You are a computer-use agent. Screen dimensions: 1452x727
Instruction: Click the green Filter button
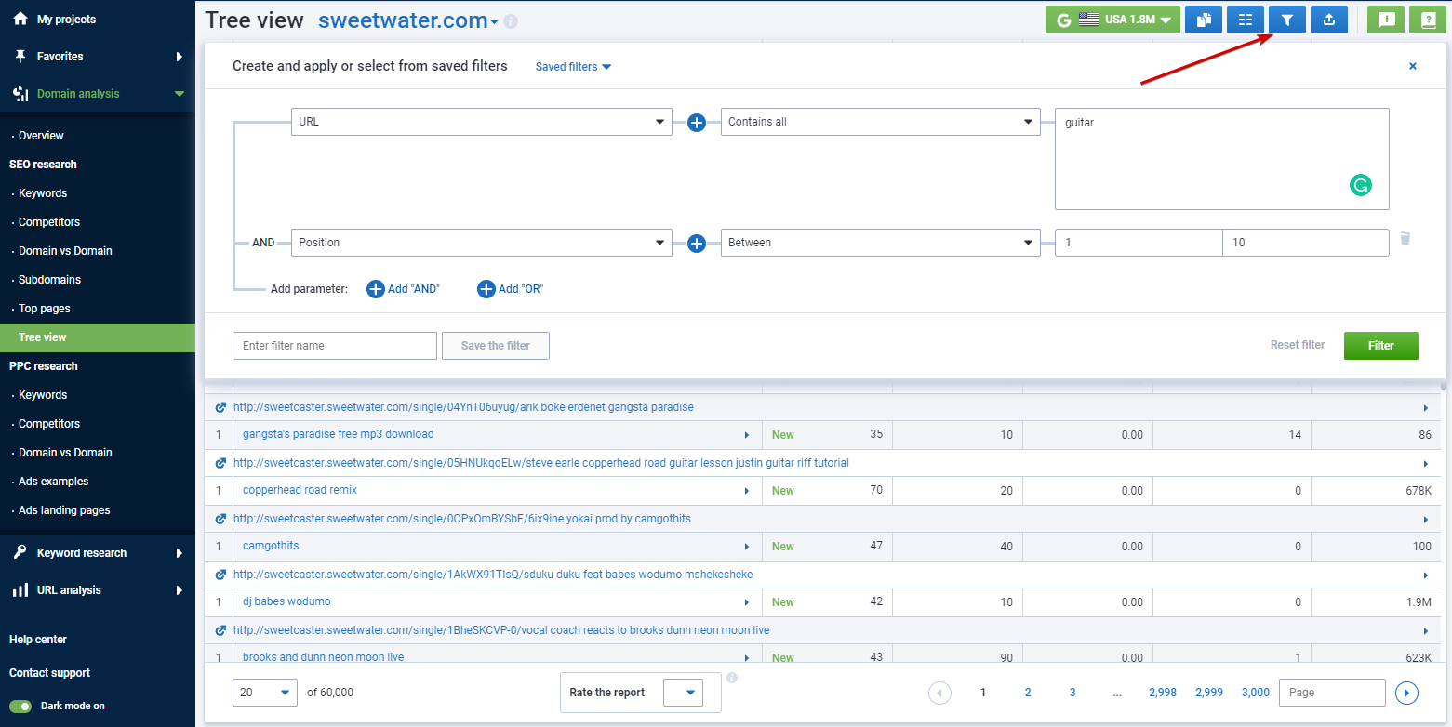point(1381,346)
